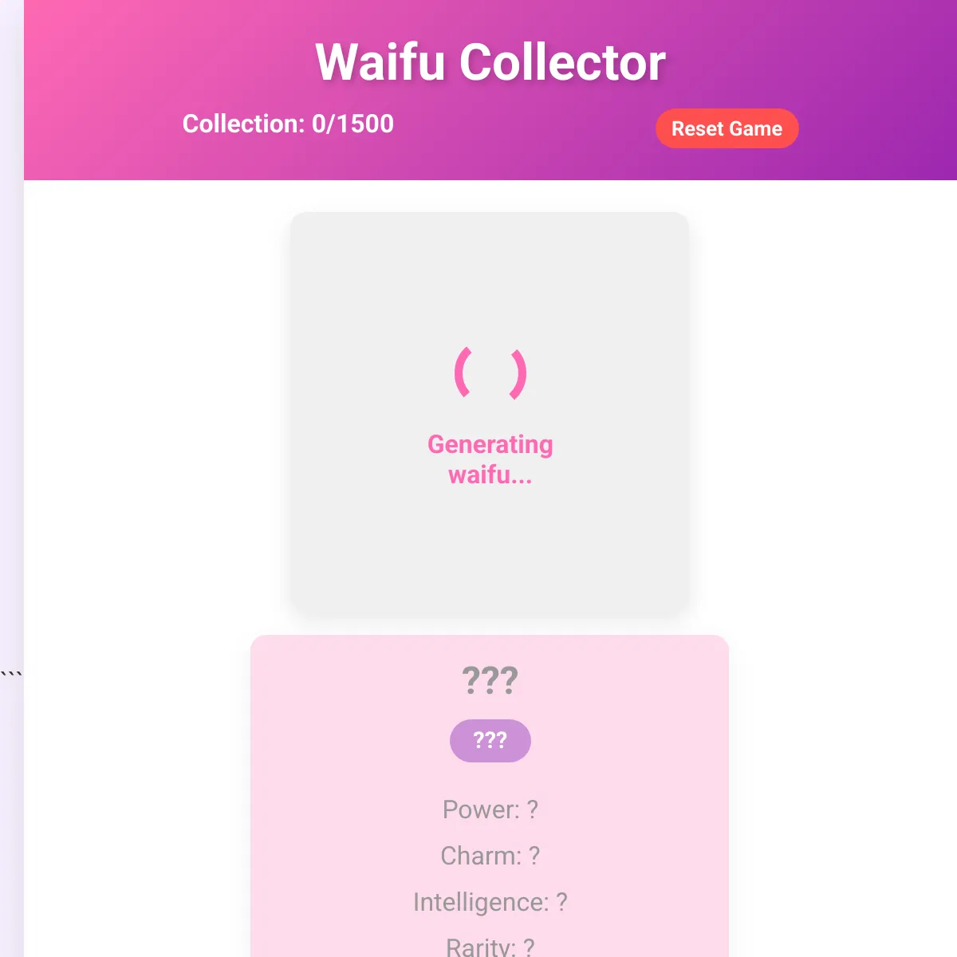Click the Collection 0/1500 counter

[288, 124]
